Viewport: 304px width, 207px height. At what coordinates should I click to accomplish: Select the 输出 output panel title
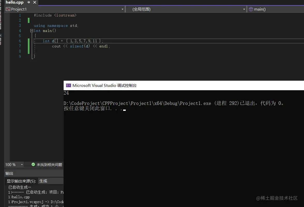point(9,173)
